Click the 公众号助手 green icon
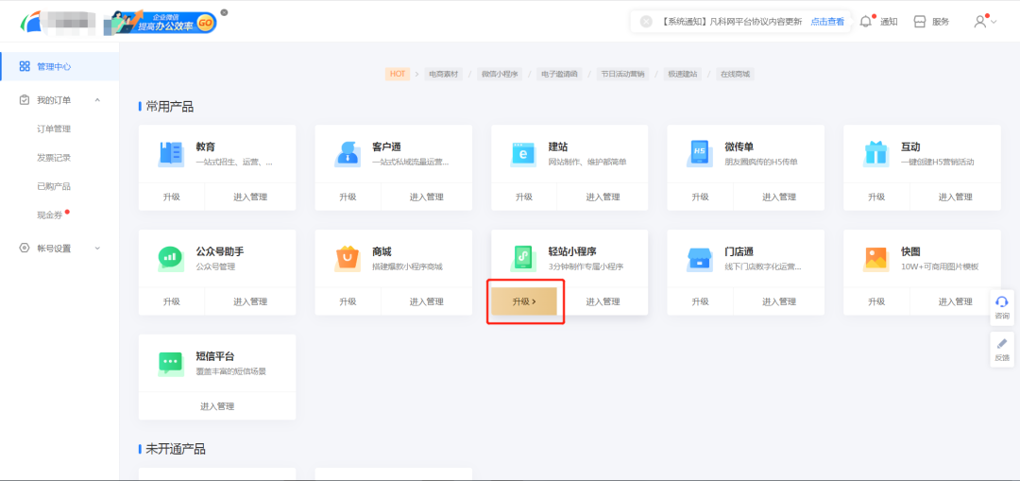The height and width of the screenshot is (481, 1020). (x=171, y=258)
